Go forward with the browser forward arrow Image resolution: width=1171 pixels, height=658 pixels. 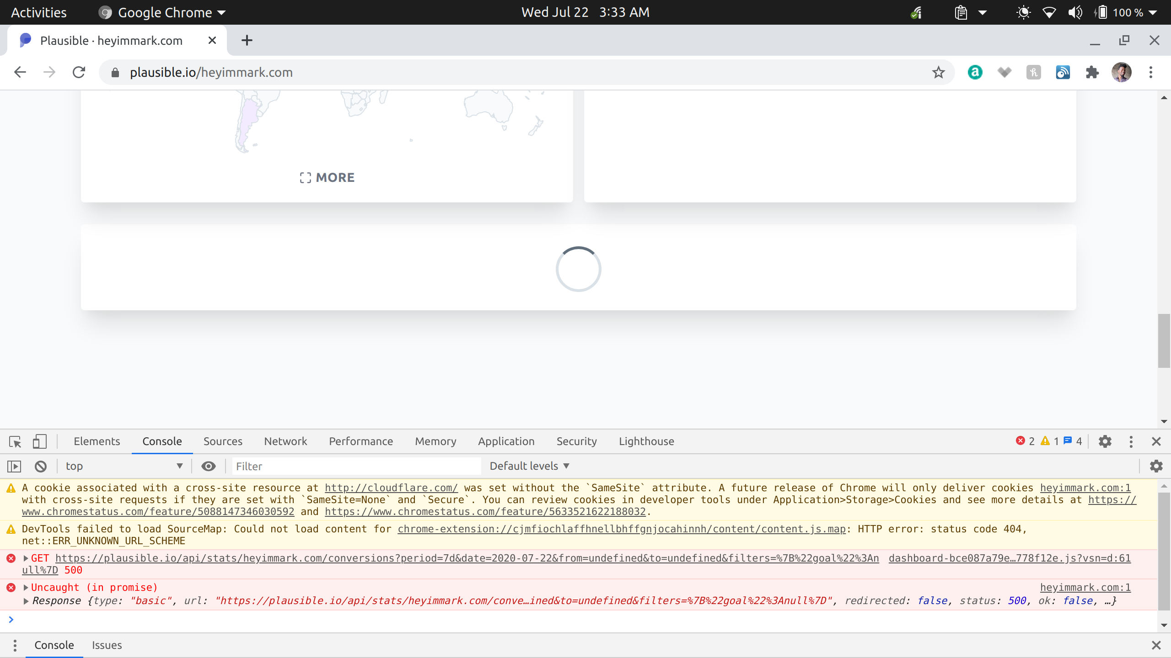click(x=49, y=72)
